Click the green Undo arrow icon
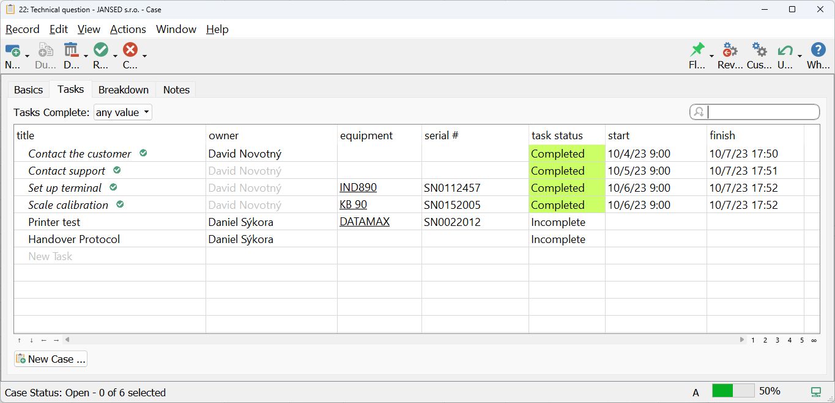The height and width of the screenshot is (403, 835). pyautogui.click(x=785, y=50)
